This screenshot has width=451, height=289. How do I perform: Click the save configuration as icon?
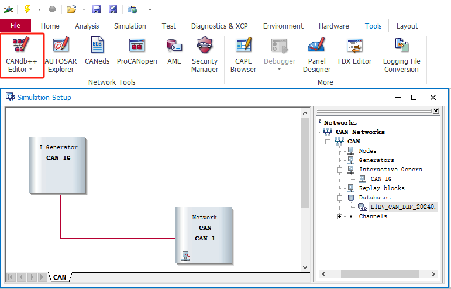point(113,9)
